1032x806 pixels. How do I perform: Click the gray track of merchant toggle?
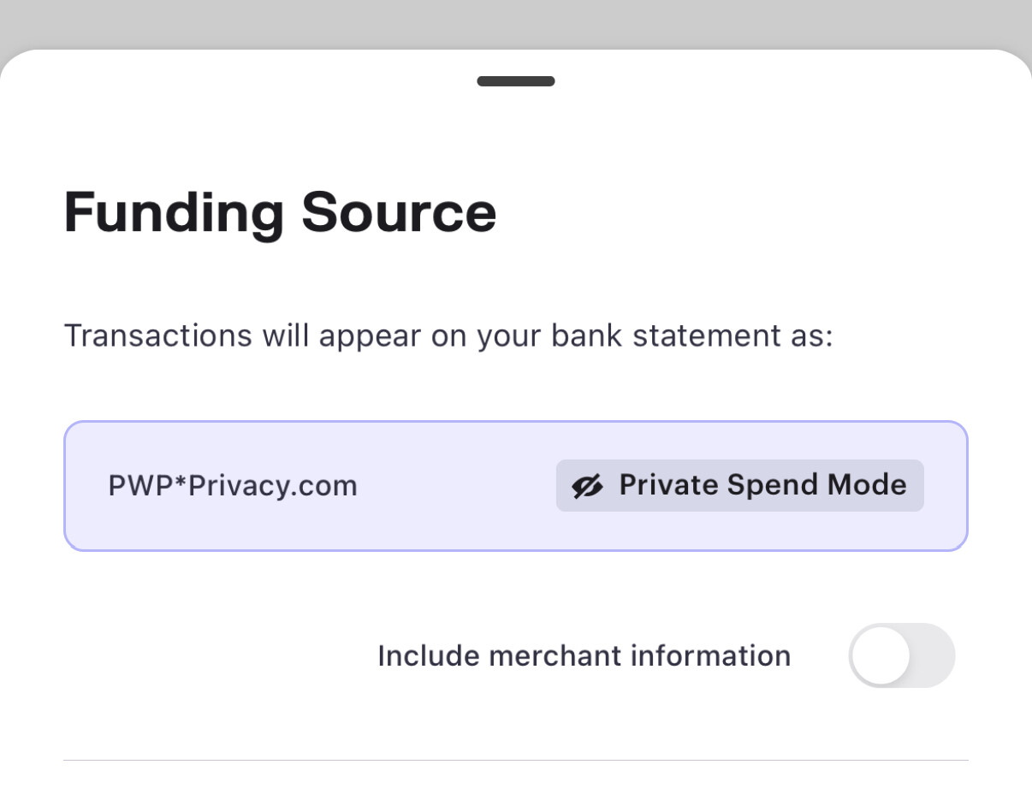pos(934,655)
